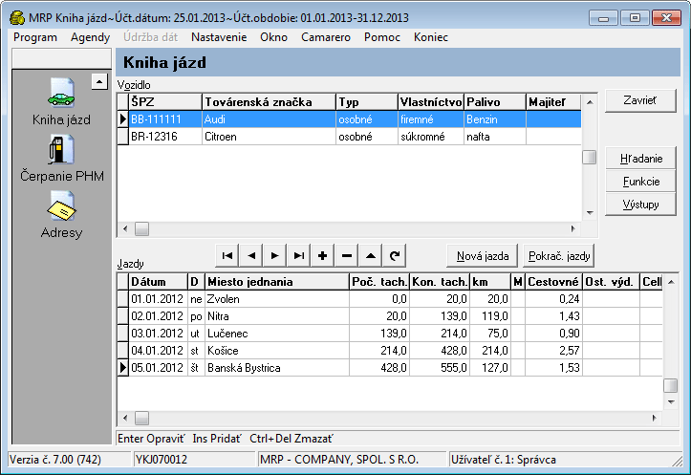
Task: Delete record with minus icon
Action: point(346,255)
